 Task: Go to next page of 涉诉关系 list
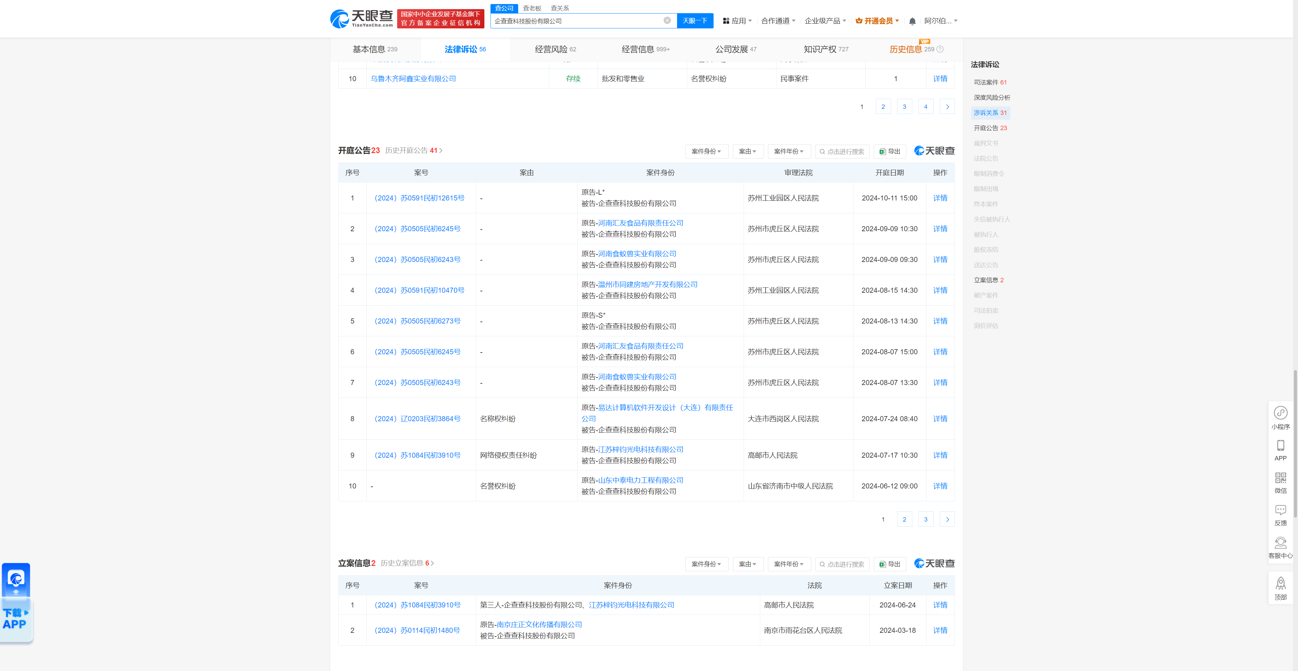pos(947,107)
